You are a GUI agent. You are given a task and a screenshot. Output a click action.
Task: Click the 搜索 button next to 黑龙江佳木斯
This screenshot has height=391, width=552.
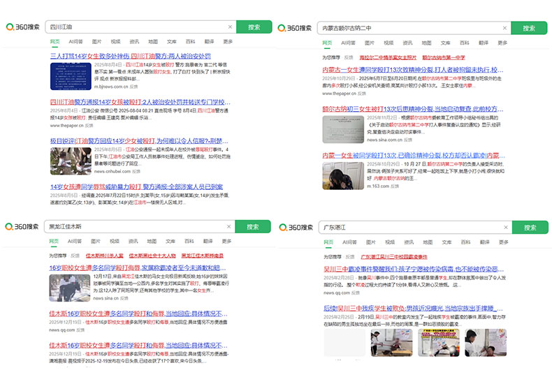point(253,227)
